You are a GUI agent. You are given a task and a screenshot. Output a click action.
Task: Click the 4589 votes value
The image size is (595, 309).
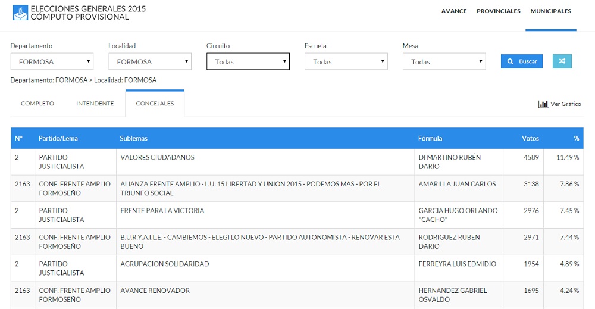[x=531, y=157]
